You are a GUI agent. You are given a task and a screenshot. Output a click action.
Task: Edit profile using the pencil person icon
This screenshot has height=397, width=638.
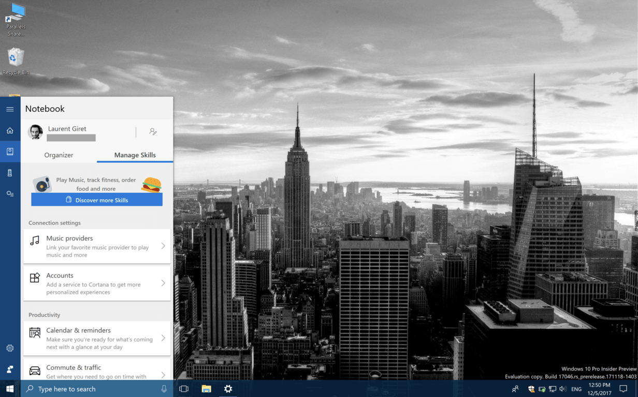tap(153, 132)
